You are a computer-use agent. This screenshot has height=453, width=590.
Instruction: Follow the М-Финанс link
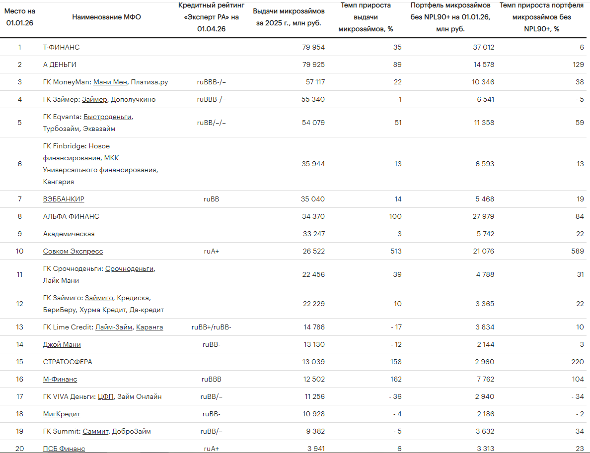(x=60, y=379)
